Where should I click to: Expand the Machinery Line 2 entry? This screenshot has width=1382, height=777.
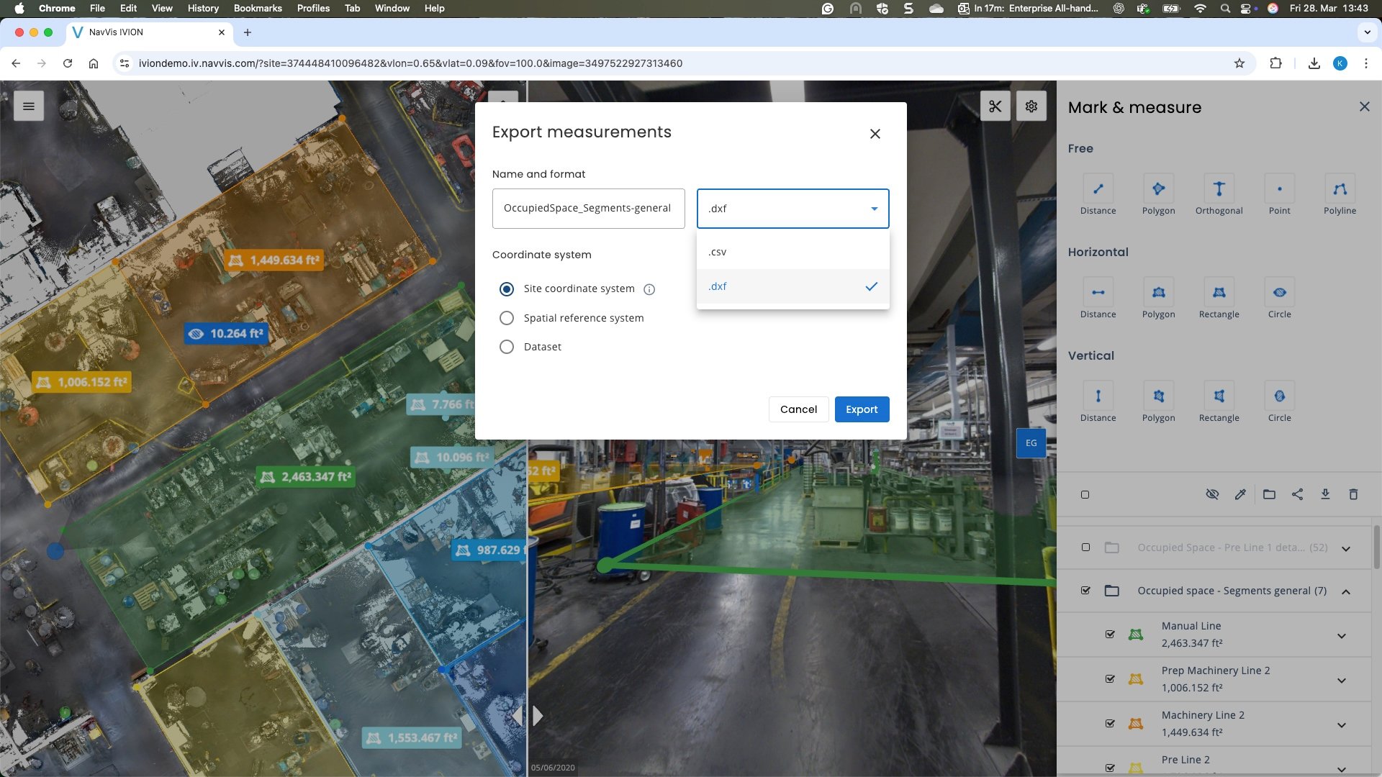(1341, 725)
